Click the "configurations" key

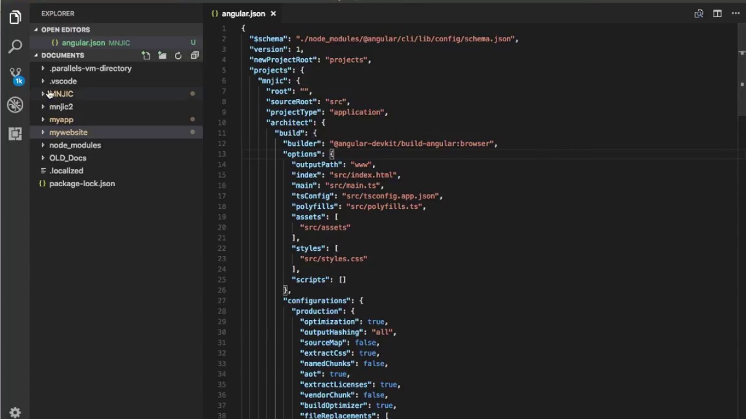(316, 301)
